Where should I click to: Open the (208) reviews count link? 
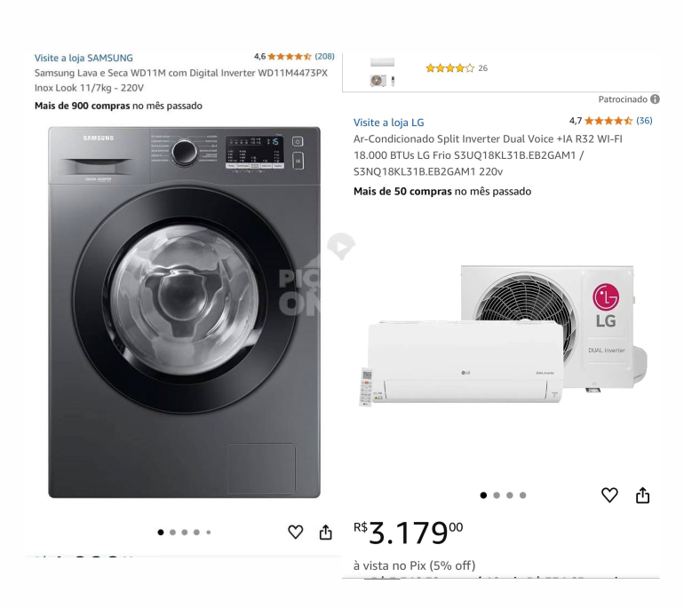324,56
